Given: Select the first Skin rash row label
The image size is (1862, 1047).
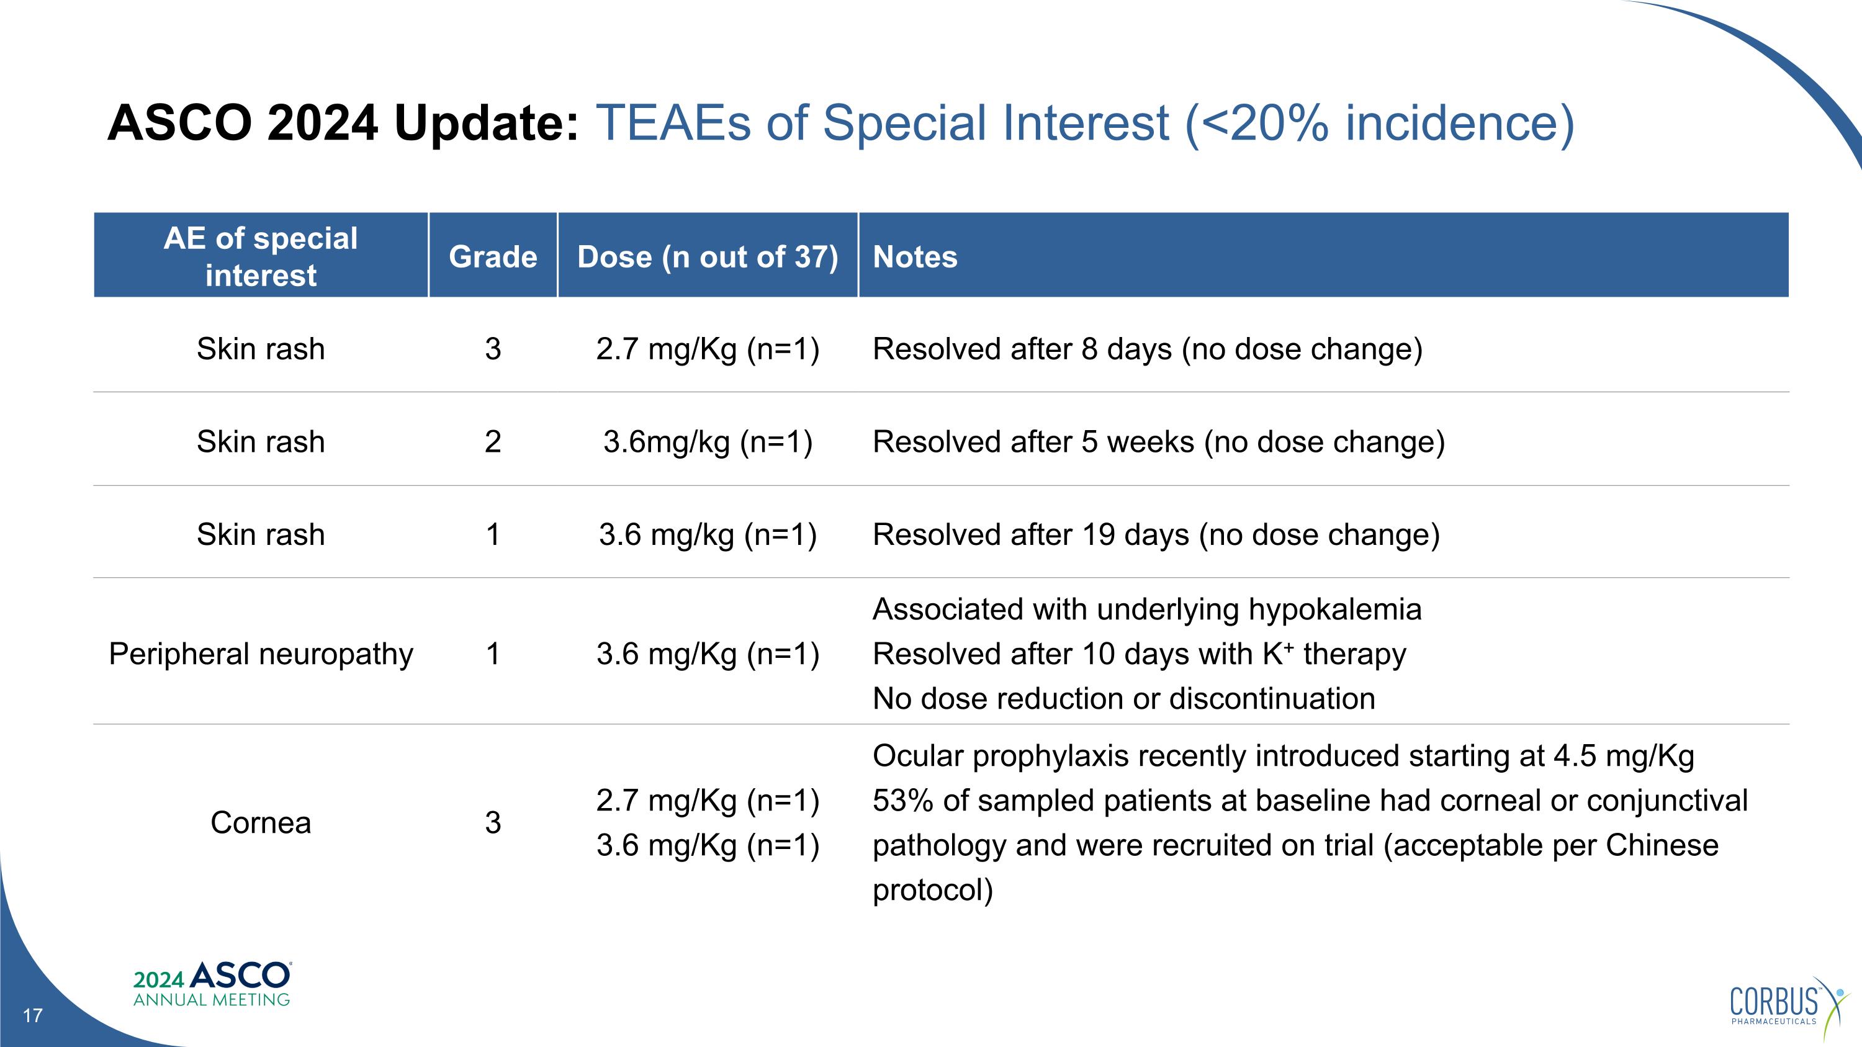Looking at the screenshot, I should click(261, 349).
